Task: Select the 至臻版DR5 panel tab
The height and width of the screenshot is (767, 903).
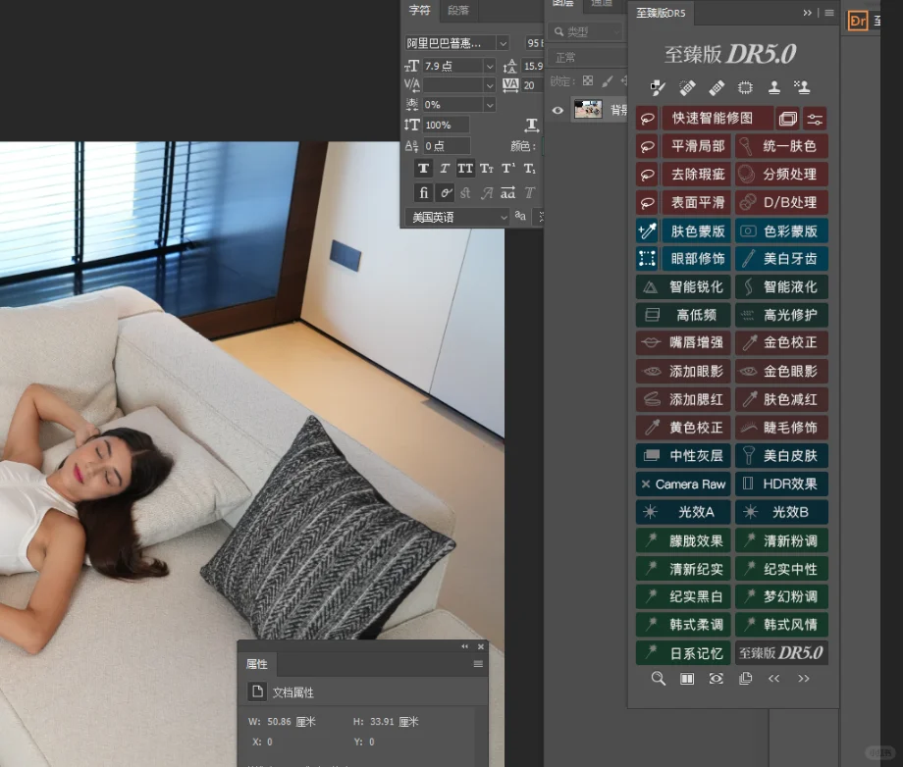Action: coord(661,13)
